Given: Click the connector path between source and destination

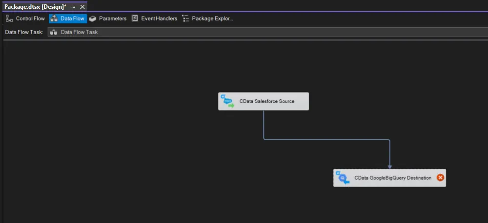Looking at the screenshot, I should [327, 140].
